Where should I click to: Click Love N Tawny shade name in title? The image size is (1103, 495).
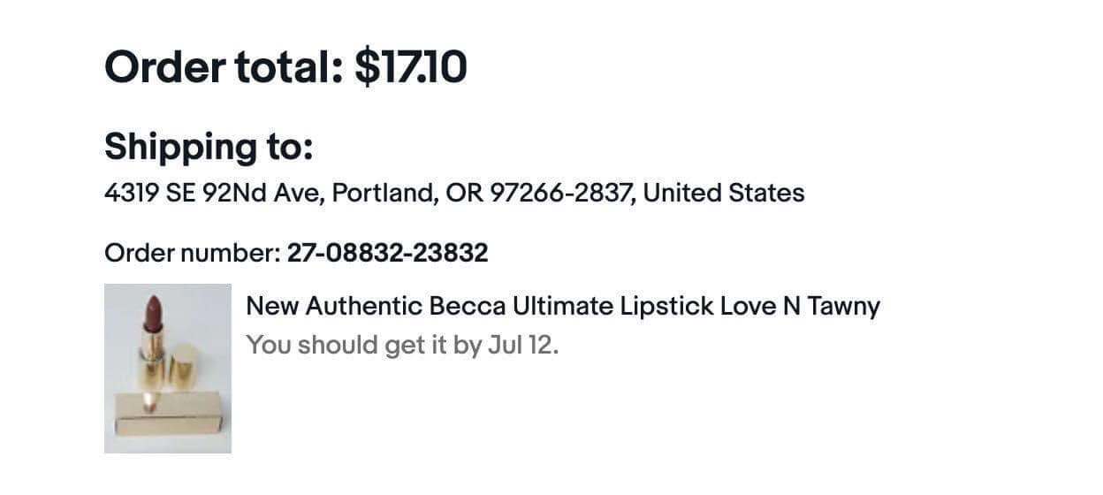[x=801, y=307]
